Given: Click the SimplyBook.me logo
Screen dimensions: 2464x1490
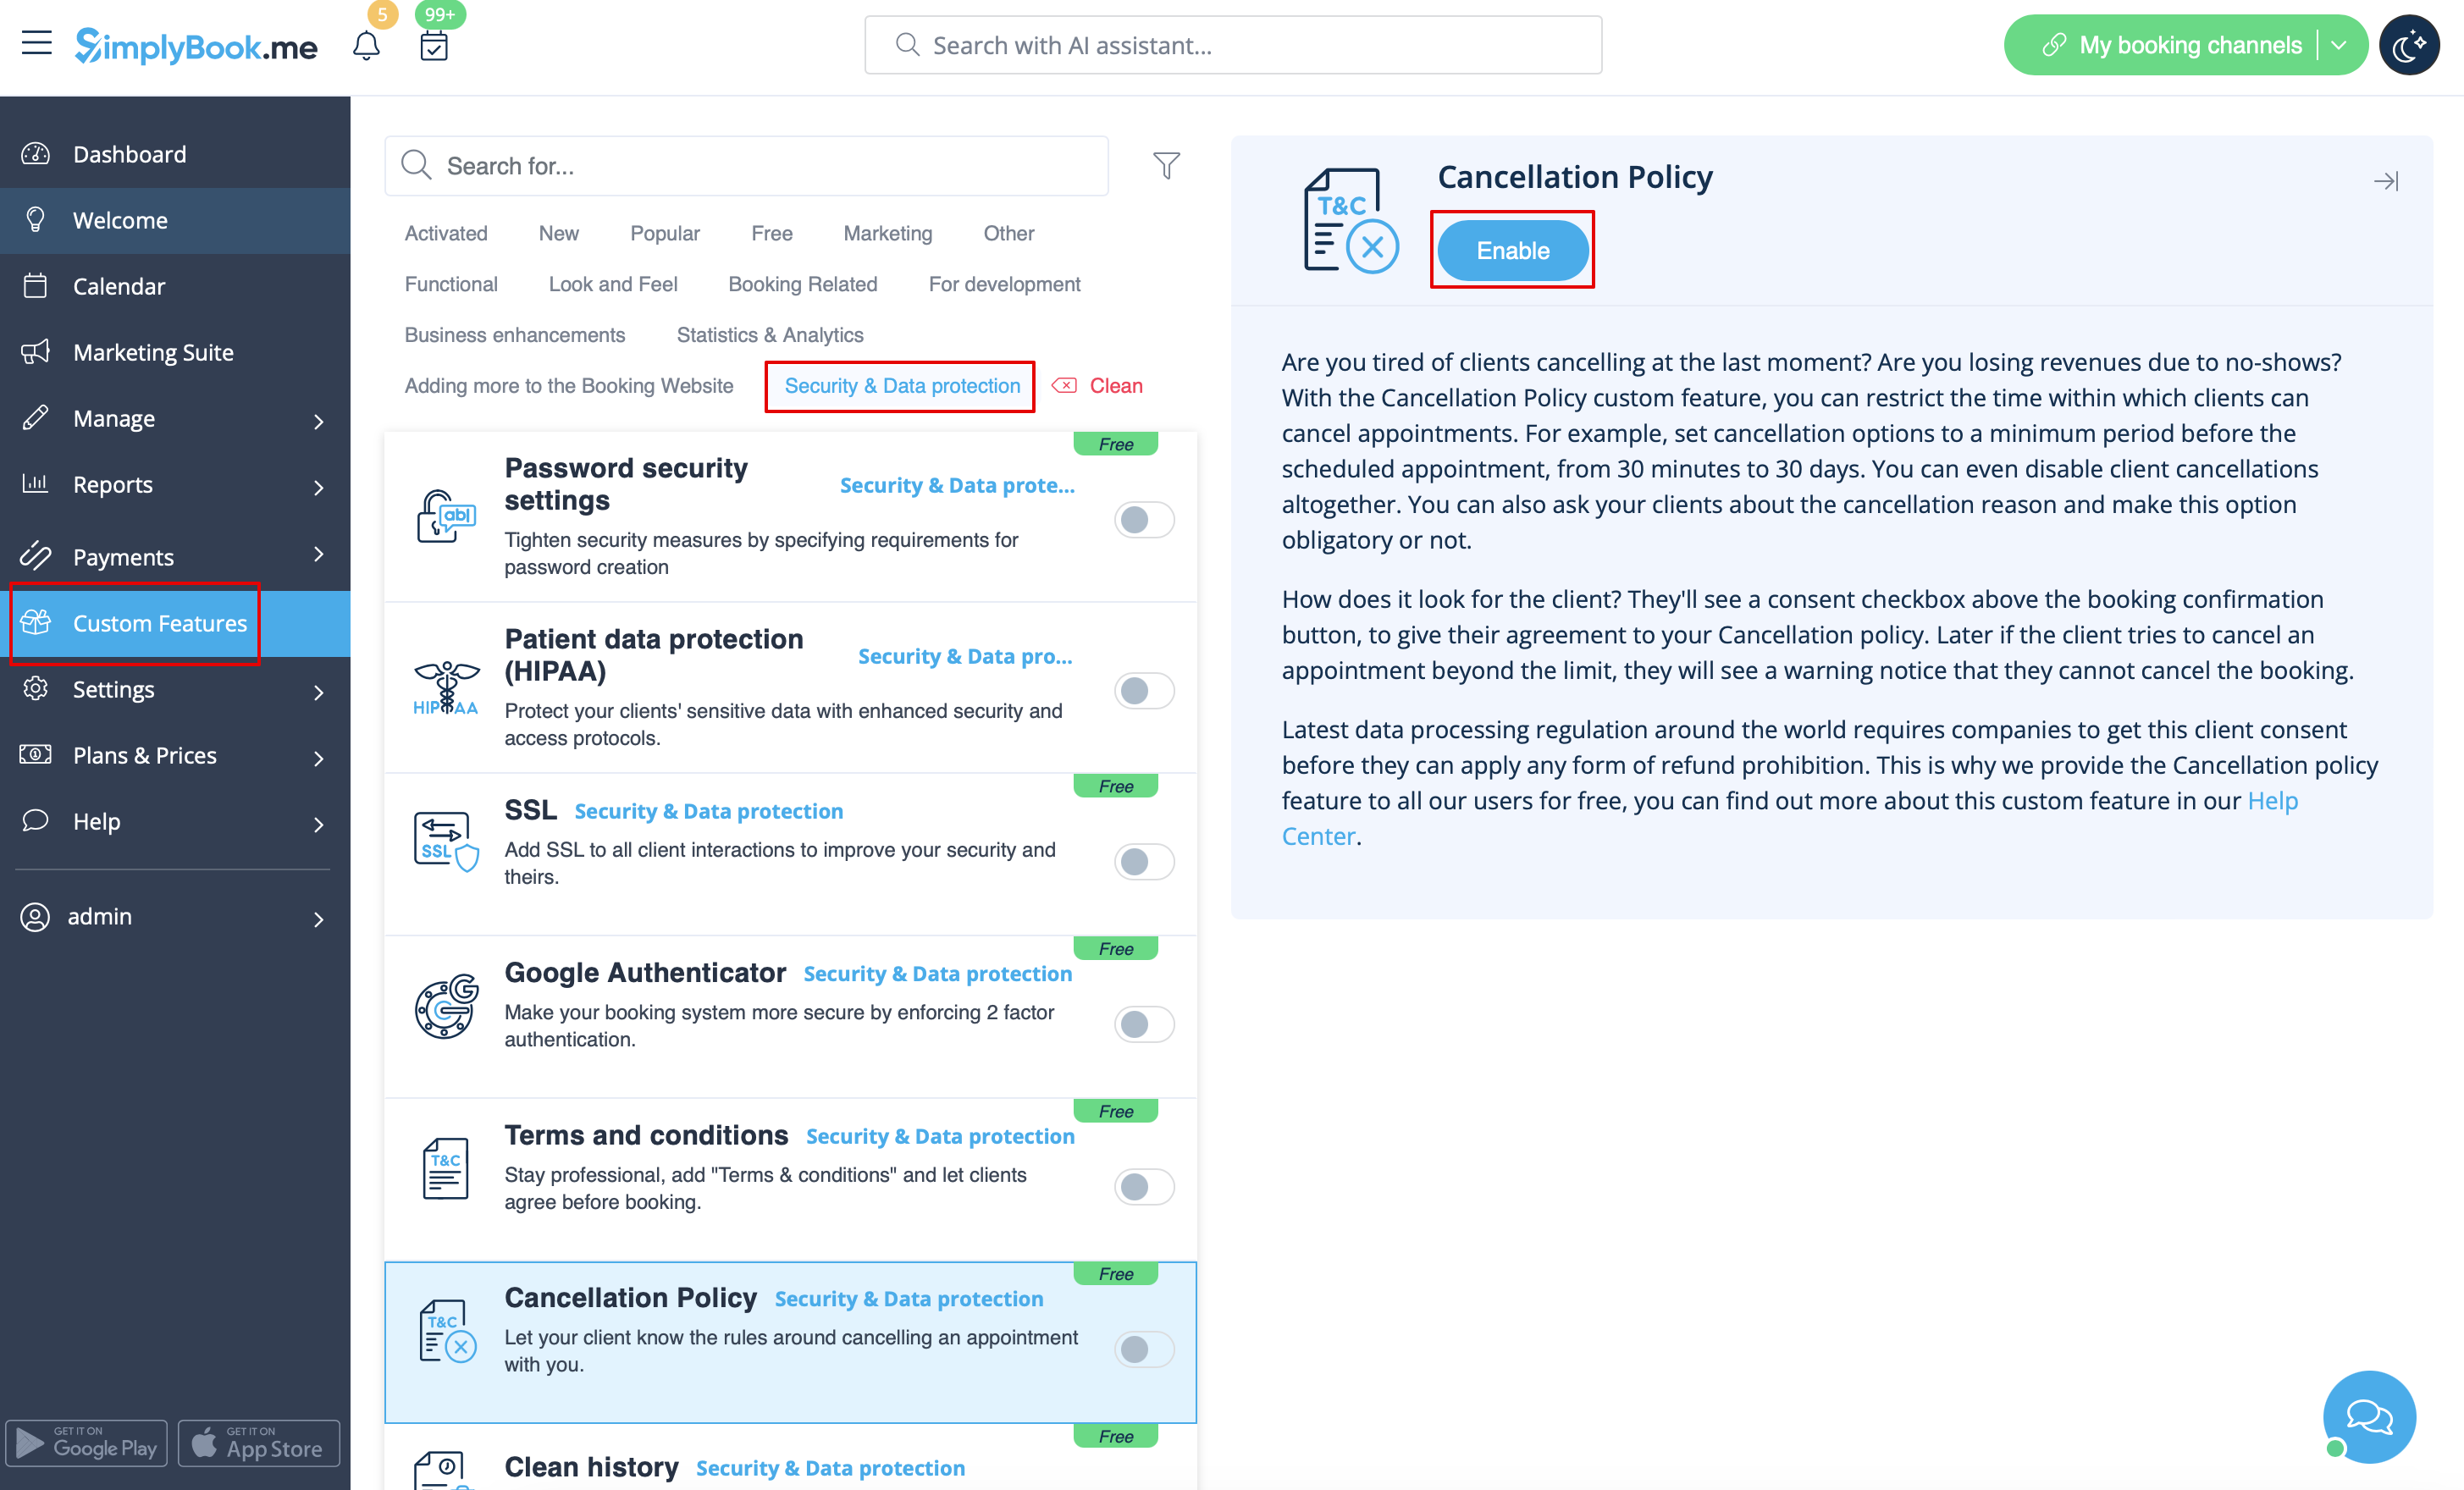Looking at the screenshot, I should tap(196, 45).
